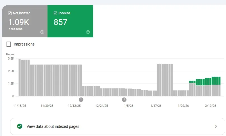
Task: Uncheck the Indexed checkbox
Action: click(55, 13)
